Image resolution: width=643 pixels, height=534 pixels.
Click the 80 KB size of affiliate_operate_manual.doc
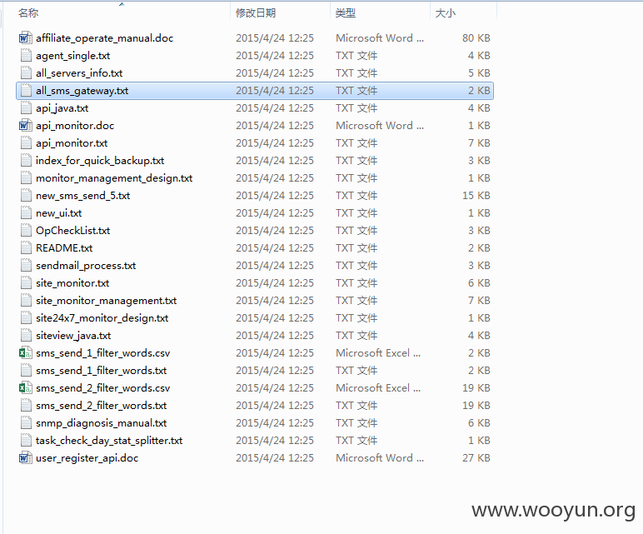tap(476, 38)
